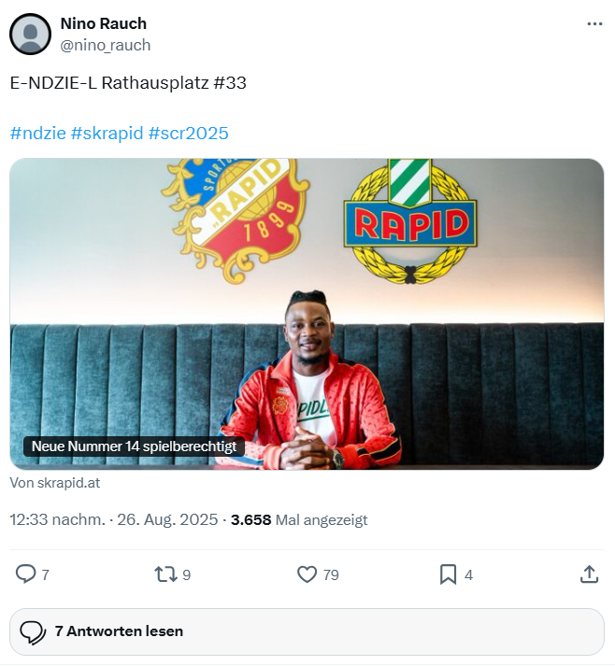Click the chat bubbles icon in Antworten lesen
Screen dimensions: 615x666
click(x=33, y=632)
